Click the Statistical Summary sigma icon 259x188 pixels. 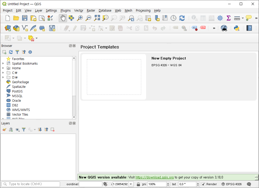click(x=228, y=18)
